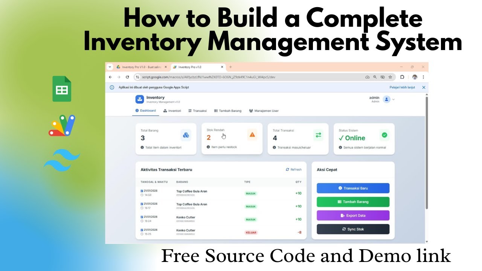Open the browser extensions puzzle icon
482x271 pixels.
click(402, 77)
